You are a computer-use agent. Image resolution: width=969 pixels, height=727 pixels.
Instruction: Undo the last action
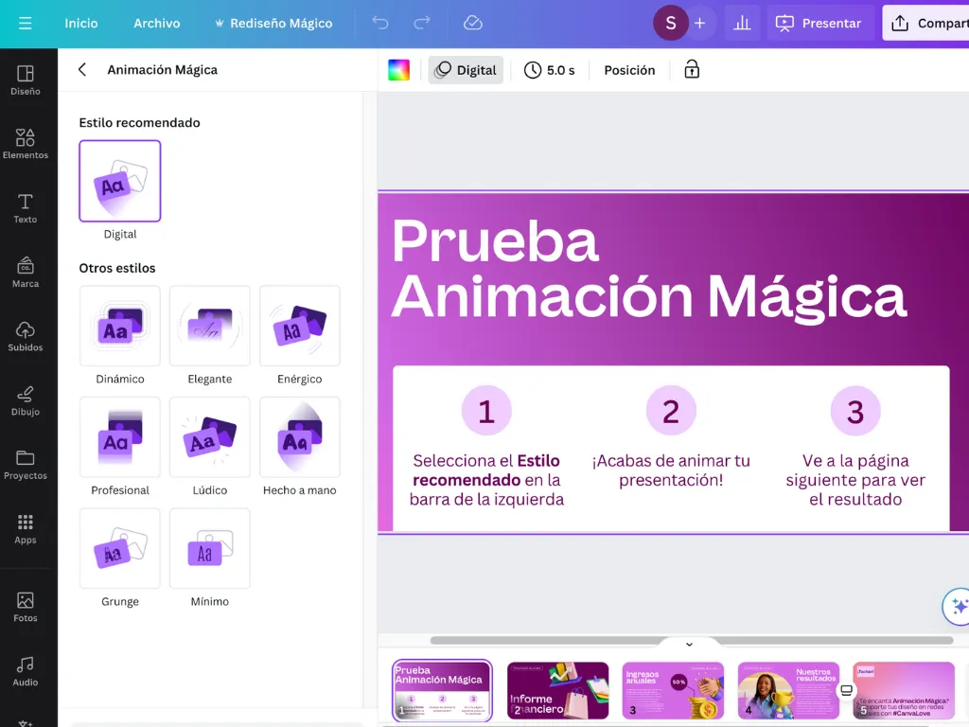point(380,24)
